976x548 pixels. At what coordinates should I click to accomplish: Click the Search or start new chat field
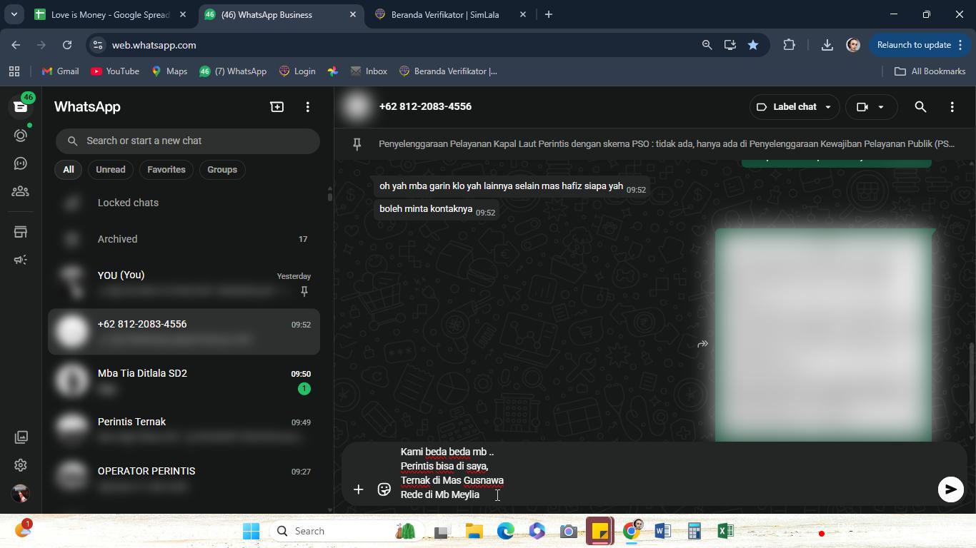188,141
